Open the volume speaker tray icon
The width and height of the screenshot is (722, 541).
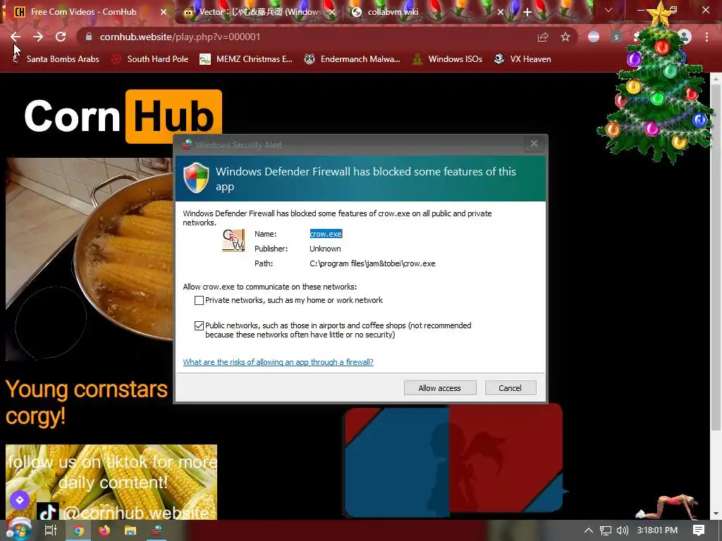coord(622,530)
